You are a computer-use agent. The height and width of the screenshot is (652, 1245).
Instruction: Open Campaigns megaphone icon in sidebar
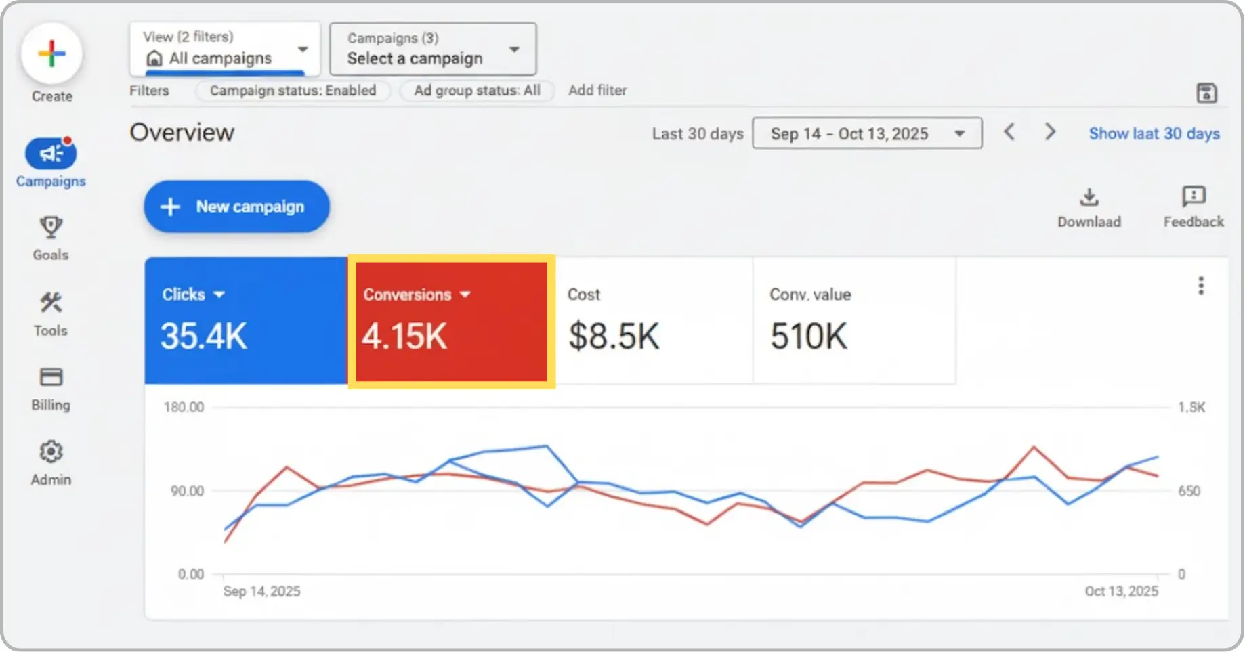[51, 154]
